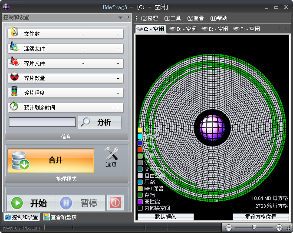Switch to the 查看磁盘簇 tab
Image resolution: width=293 pixels, height=233 pixels.
coord(60,217)
